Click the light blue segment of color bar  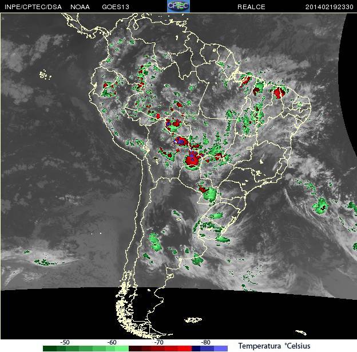pos(221,349)
